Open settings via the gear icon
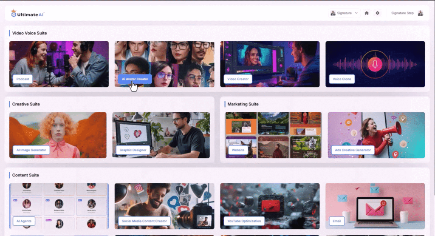 [x=377, y=13]
